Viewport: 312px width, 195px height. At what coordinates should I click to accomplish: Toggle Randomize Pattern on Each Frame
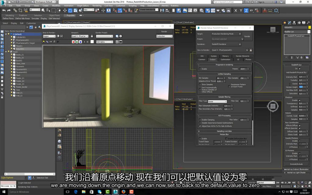[x=229, y=87]
